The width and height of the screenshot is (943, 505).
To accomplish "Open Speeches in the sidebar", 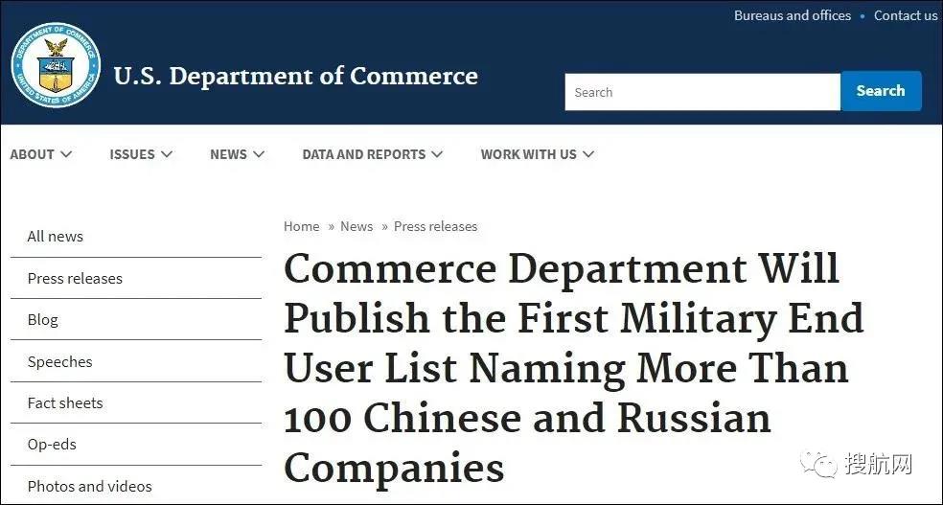I will click(x=59, y=361).
